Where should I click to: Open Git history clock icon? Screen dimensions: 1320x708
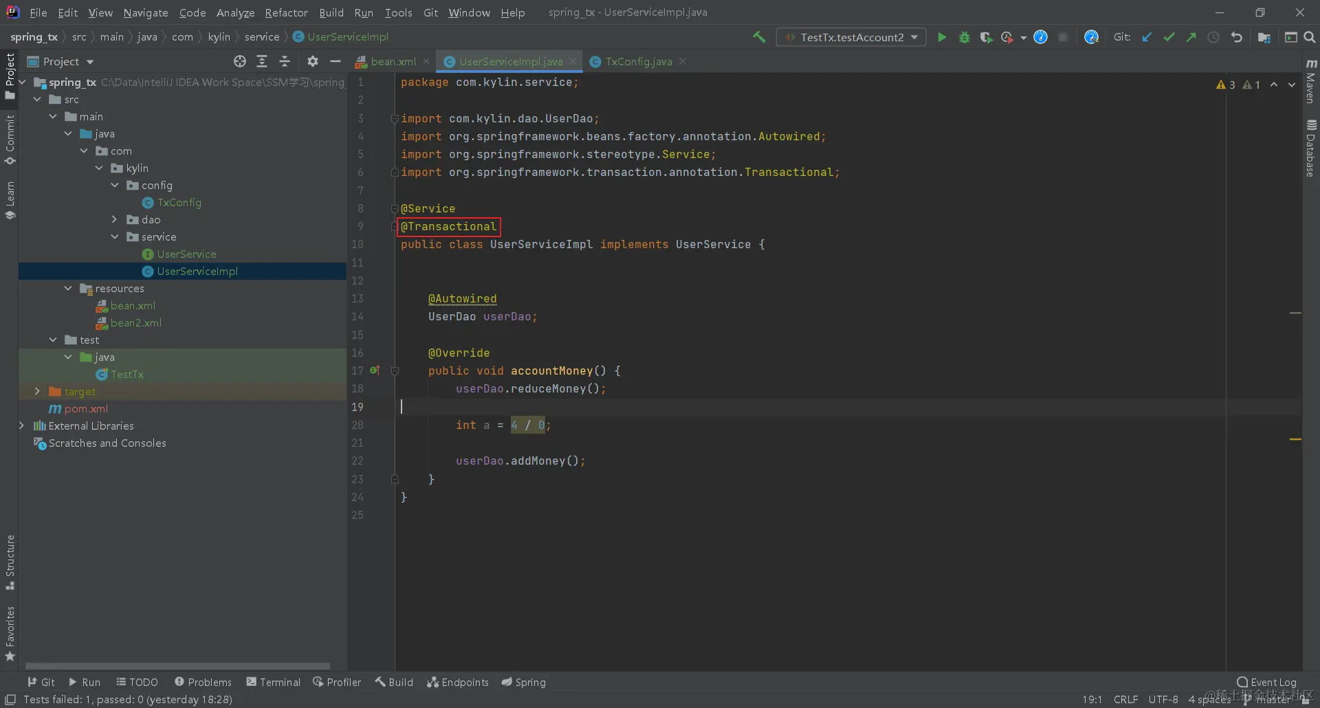pyautogui.click(x=1213, y=37)
